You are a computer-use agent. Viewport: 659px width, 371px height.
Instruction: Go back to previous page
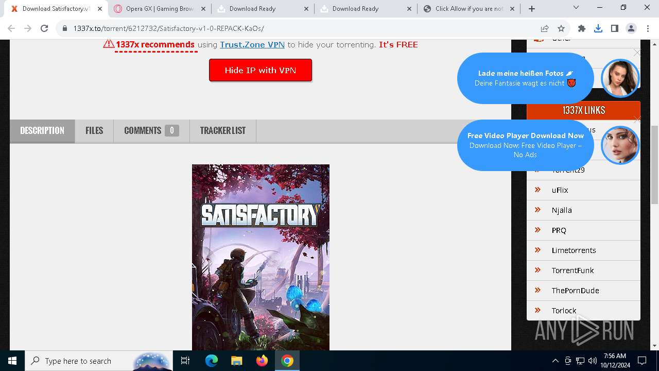[11, 29]
